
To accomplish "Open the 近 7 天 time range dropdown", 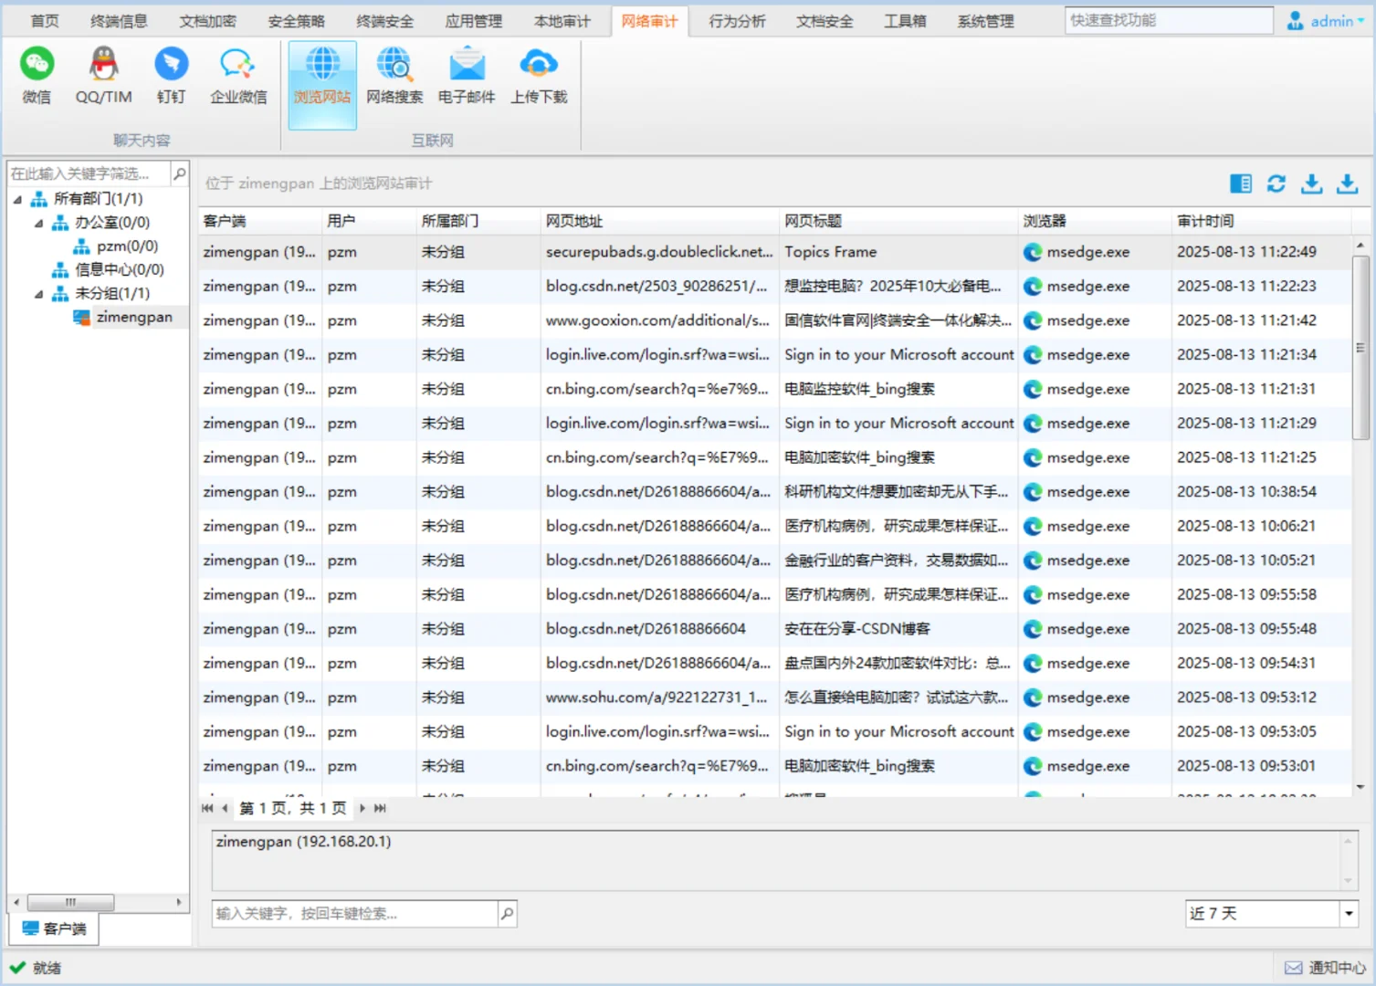I will tap(1349, 913).
